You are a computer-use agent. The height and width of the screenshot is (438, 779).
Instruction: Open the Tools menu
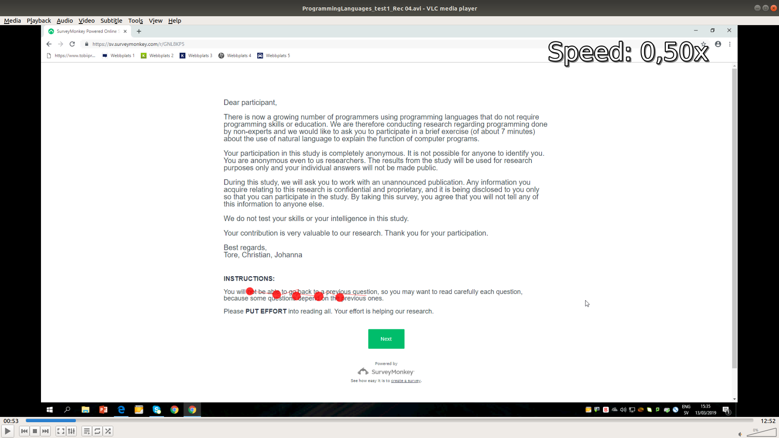pyautogui.click(x=136, y=21)
